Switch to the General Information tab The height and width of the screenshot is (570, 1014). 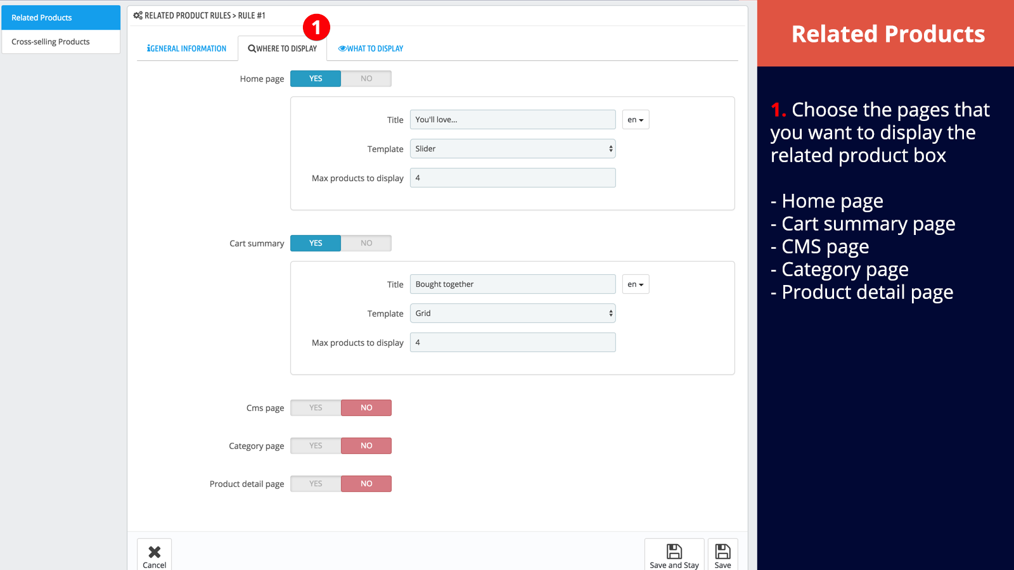(x=187, y=49)
